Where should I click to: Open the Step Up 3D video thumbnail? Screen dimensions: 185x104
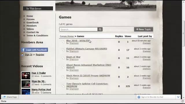click(x=26, y=84)
